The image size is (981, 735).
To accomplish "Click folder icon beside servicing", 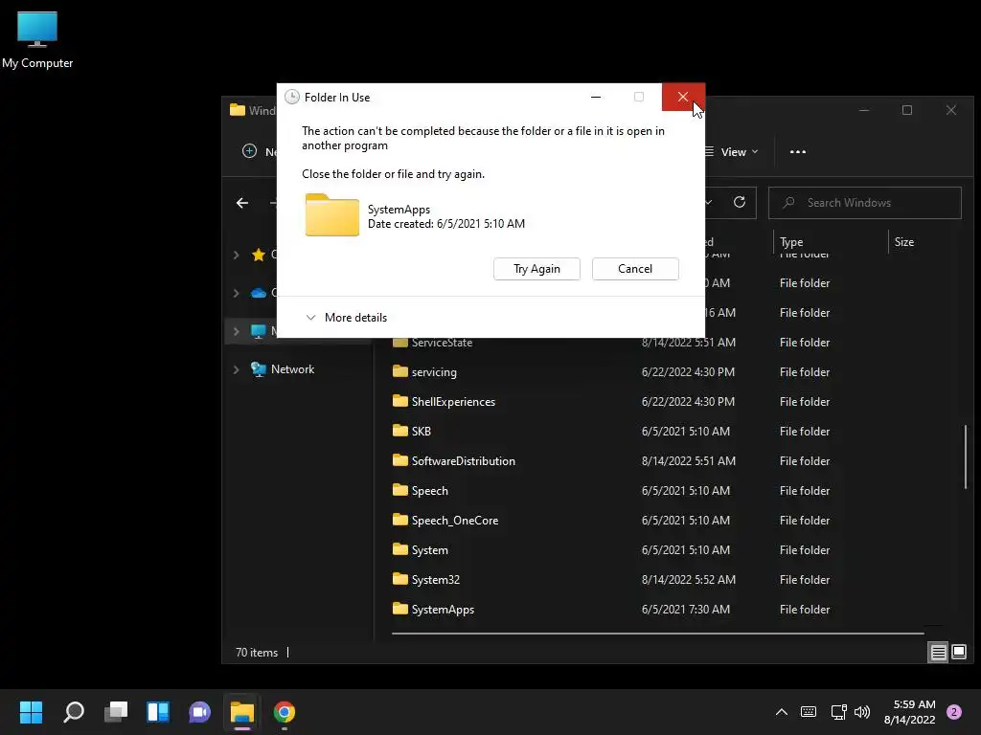I will pyautogui.click(x=399, y=371).
